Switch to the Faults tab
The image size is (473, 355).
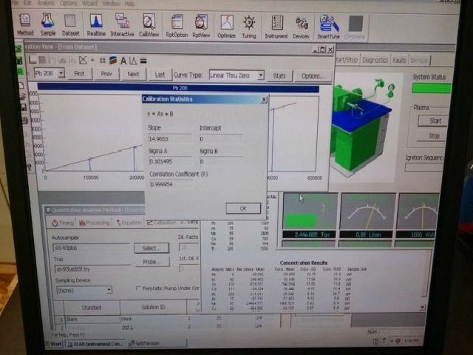click(x=400, y=61)
